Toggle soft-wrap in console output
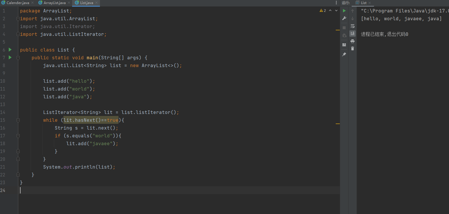Viewport: 449px width, 214px height. coord(353,26)
